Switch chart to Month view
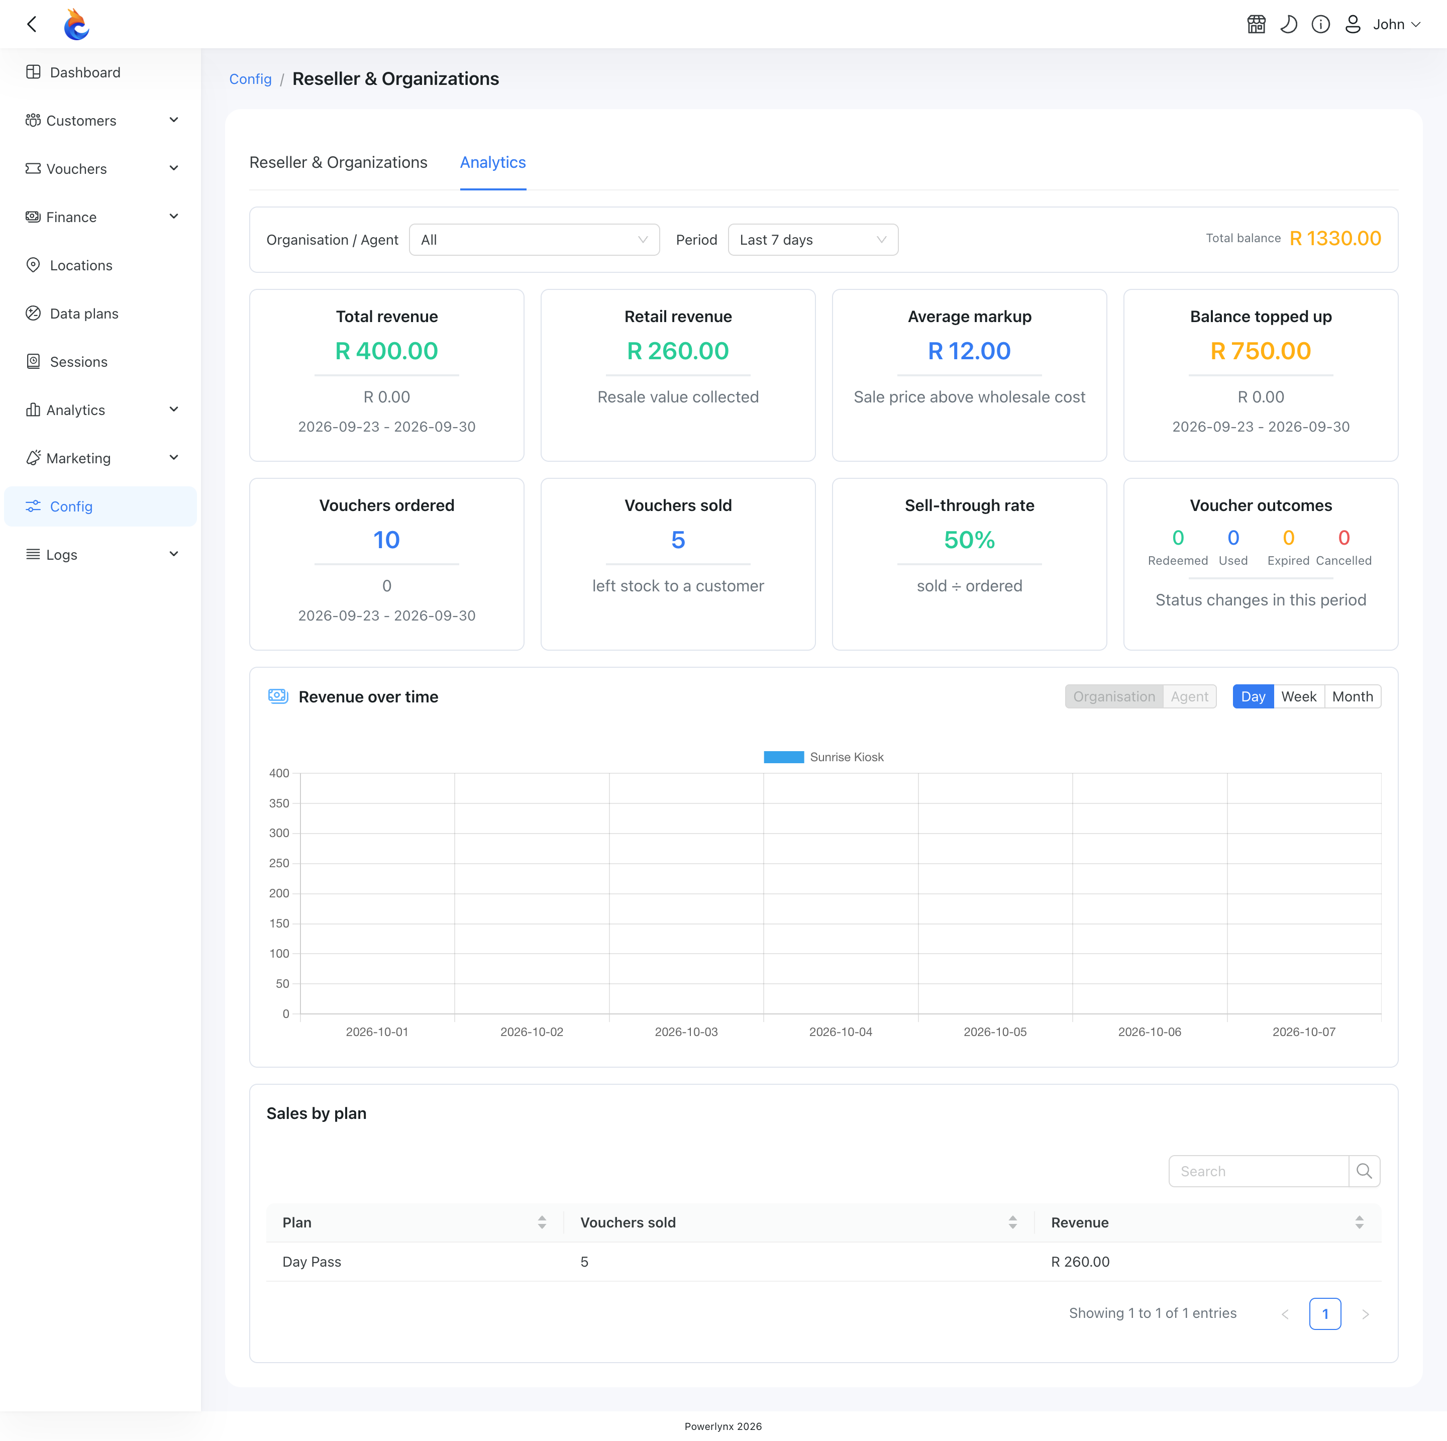The width and height of the screenshot is (1447, 1441). point(1353,696)
